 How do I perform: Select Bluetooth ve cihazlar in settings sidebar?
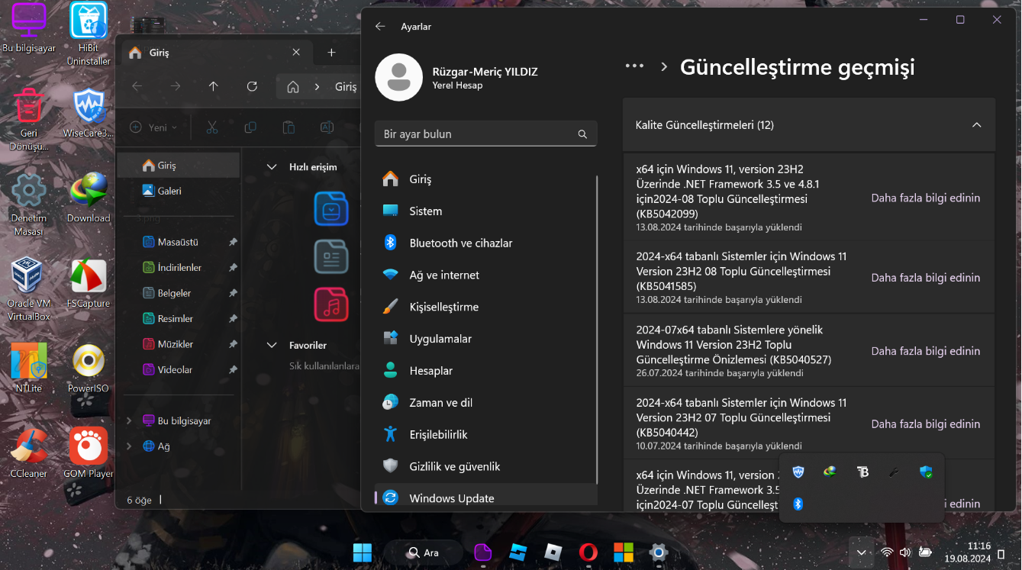[x=460, y=243]
